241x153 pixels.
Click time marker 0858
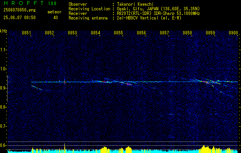click(187, 33)
